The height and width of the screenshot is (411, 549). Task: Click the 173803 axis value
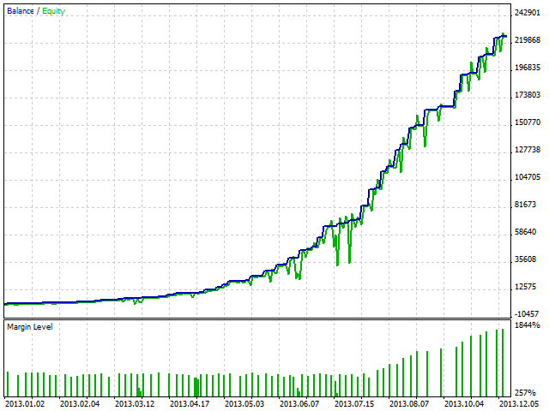pos(528,95)
